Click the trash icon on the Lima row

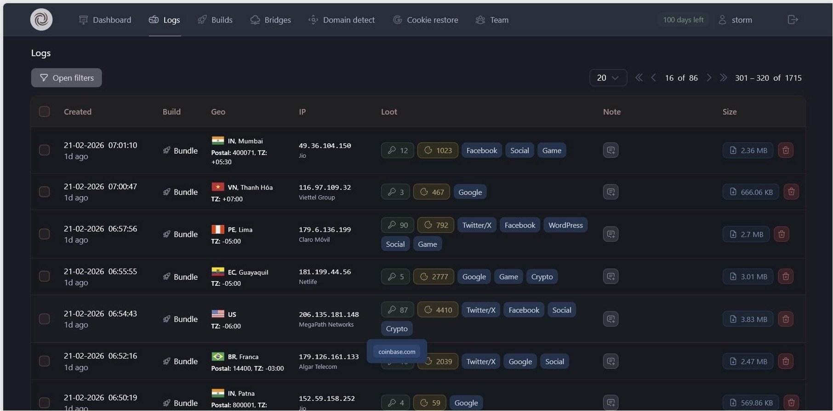[x=781, y=234]
